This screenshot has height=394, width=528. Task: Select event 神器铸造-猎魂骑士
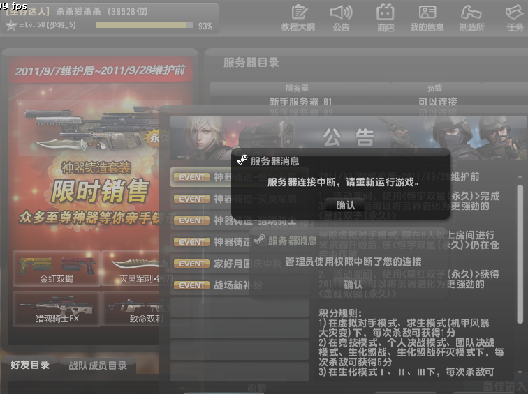pyautogui.click(x=240, y=220)
